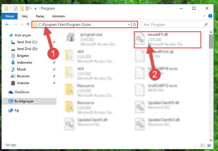Click New Folder icon in quick toolbar

(x=22, y=9)
